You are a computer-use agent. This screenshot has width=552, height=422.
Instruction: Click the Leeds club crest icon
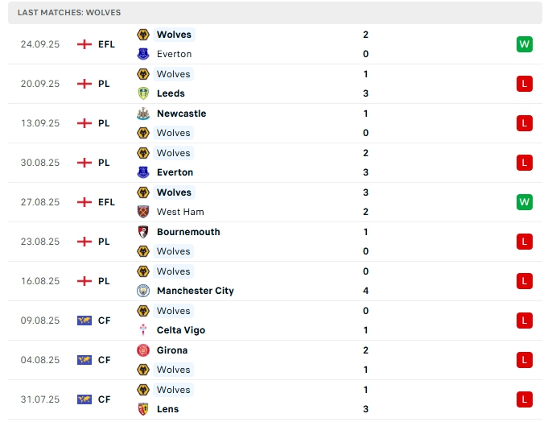pos(143,93)
